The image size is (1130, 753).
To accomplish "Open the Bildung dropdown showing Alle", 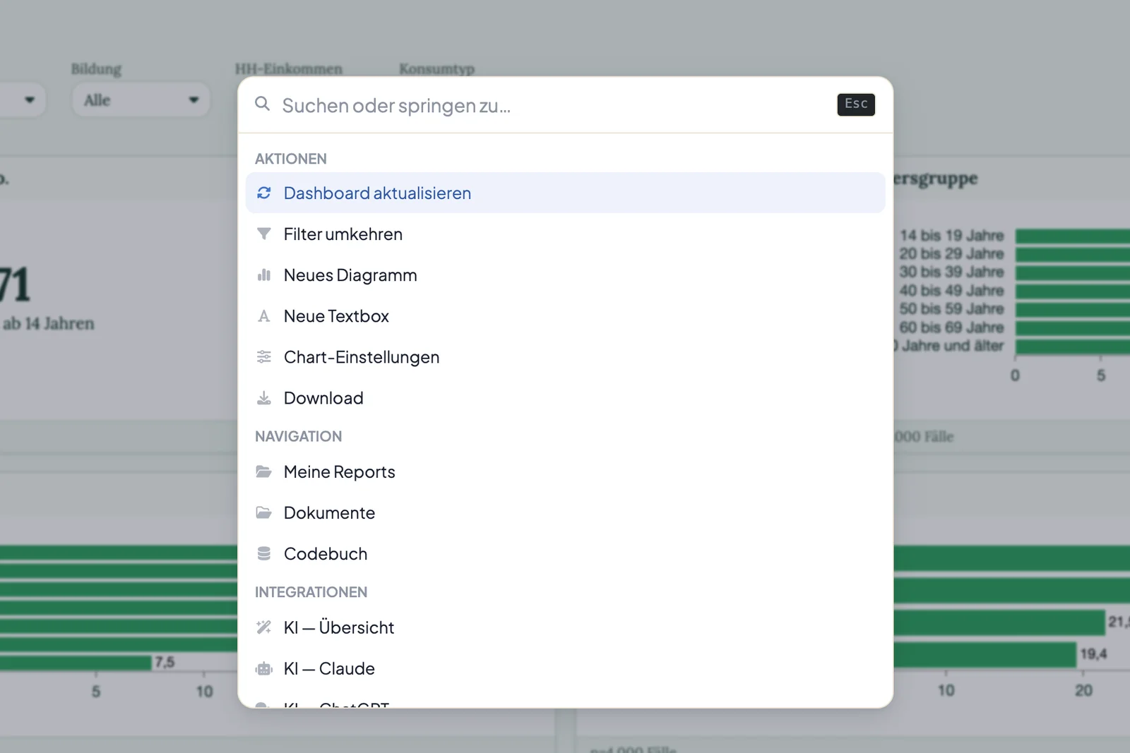I will tap(141, 100).
